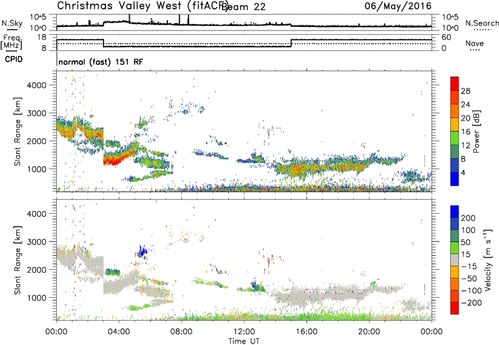Click the 'Christmas Valley West (fitACF)' title
This screenshot has height=345, width=499.
pyautogui.click(x=142, y=6)
